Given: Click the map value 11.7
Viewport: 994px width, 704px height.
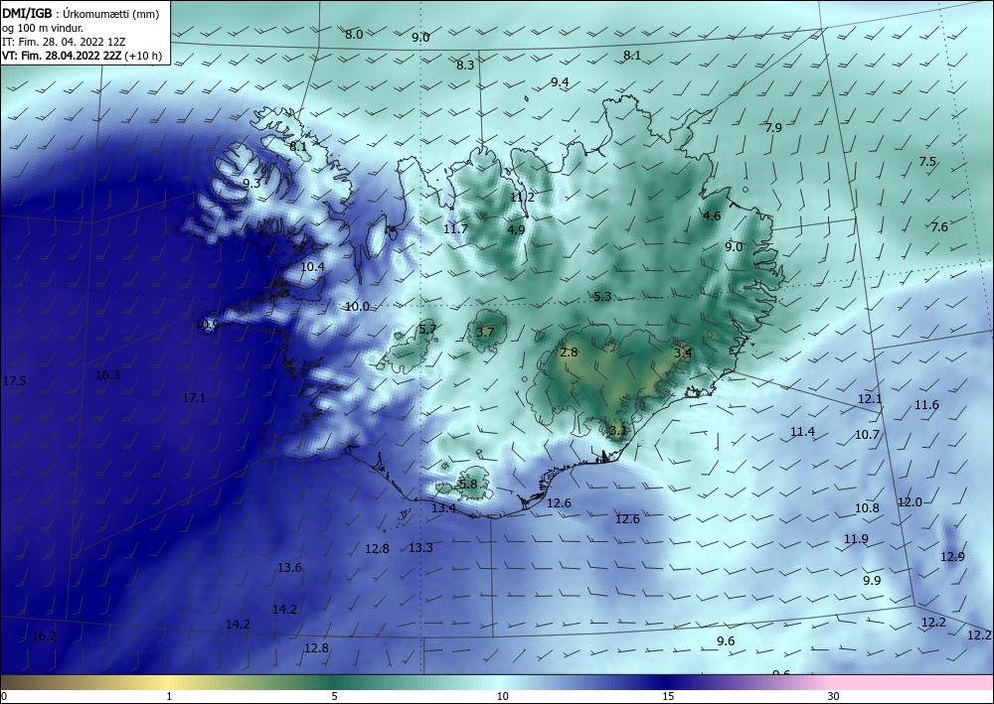Looking at the screenshot, I should (455, 228).
